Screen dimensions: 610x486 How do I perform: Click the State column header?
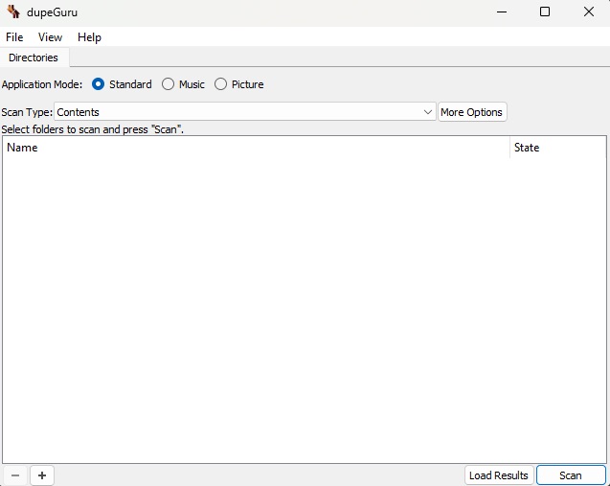tap(558, 148)
